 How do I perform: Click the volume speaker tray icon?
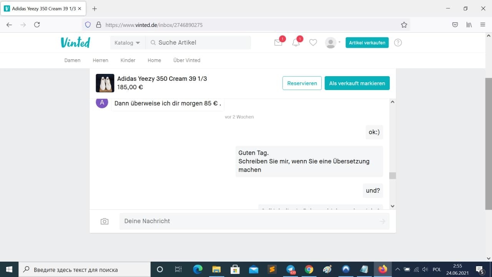click(x=425, y=269)
